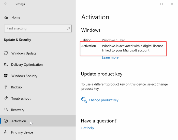Click the Troubleshoot wrench icon

click(x=6, y=98)
